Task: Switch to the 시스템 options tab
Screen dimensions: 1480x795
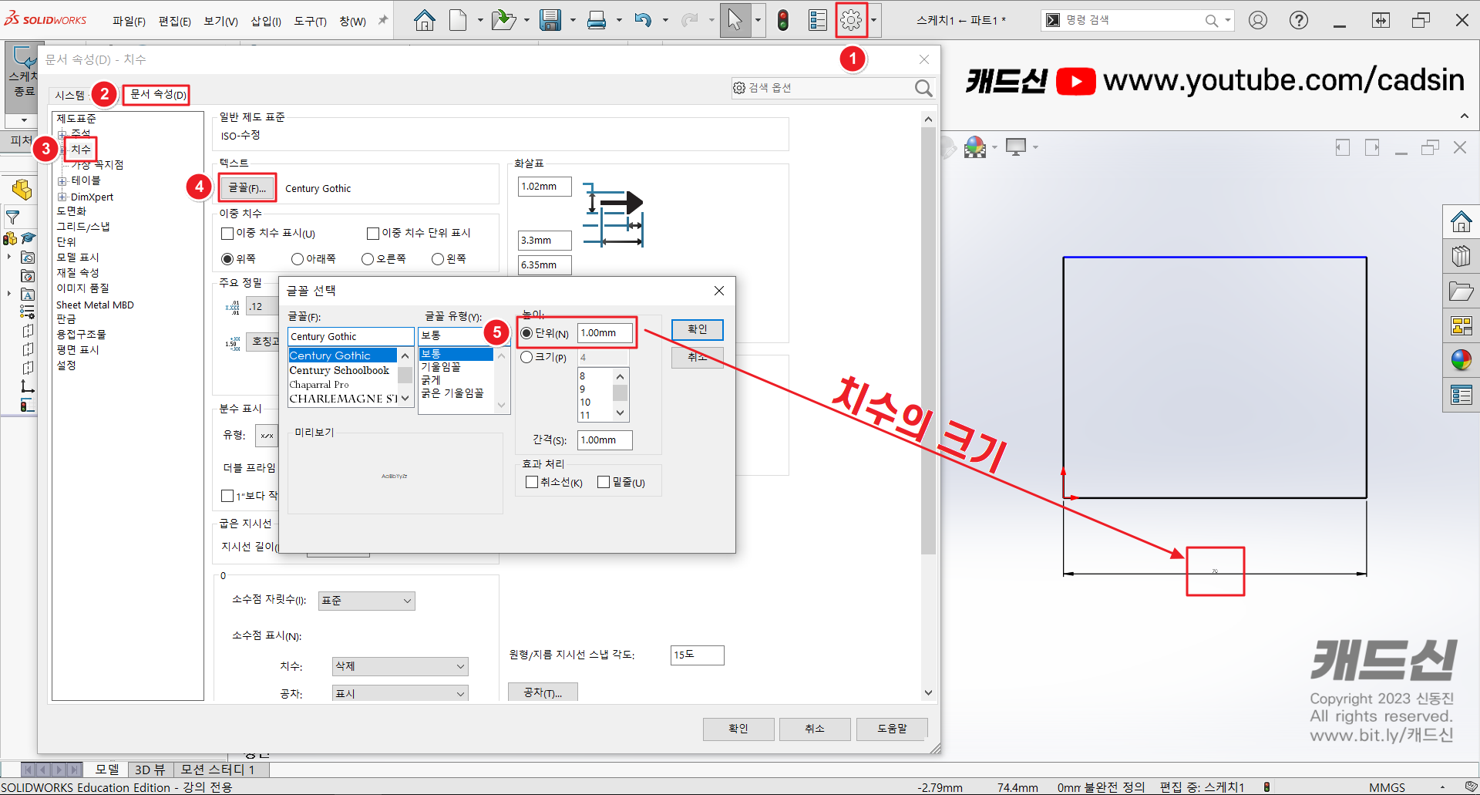Action: [70, 95]
